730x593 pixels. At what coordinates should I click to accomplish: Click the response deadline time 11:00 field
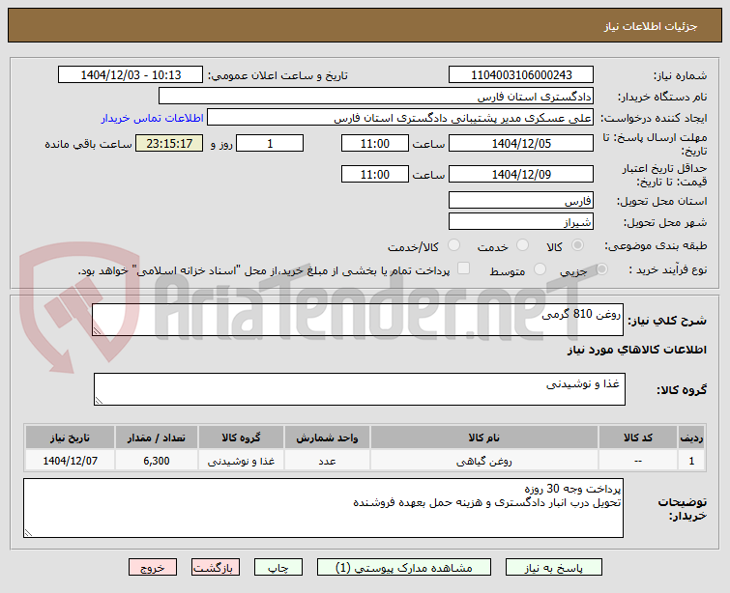pos(375,143)
